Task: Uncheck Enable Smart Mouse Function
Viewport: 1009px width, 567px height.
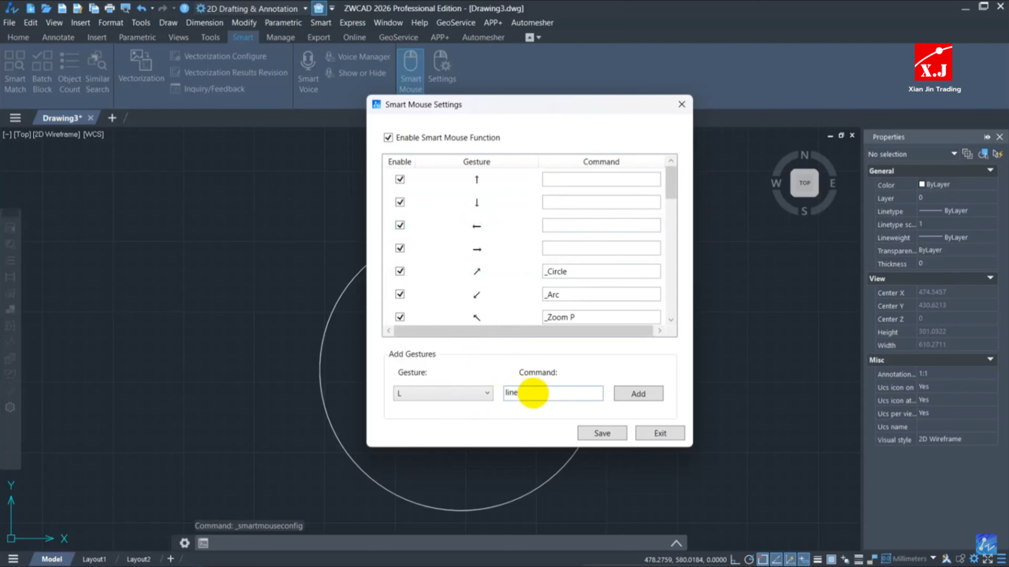Action: 388,138
